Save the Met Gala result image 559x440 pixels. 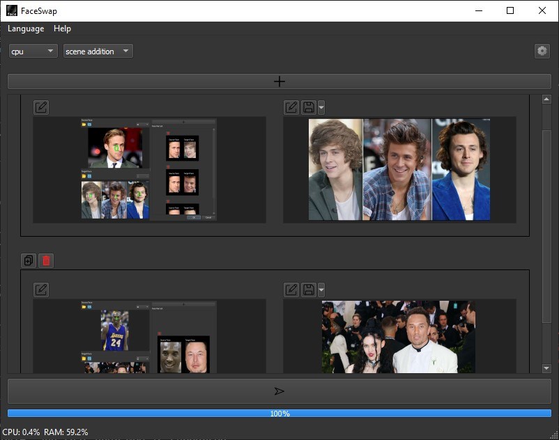309,290
